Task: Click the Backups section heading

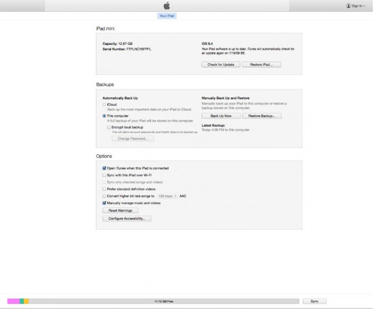Action: (105, 84)
